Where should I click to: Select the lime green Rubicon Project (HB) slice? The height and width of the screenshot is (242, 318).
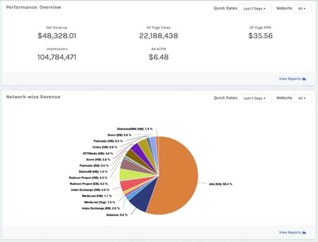128,175
